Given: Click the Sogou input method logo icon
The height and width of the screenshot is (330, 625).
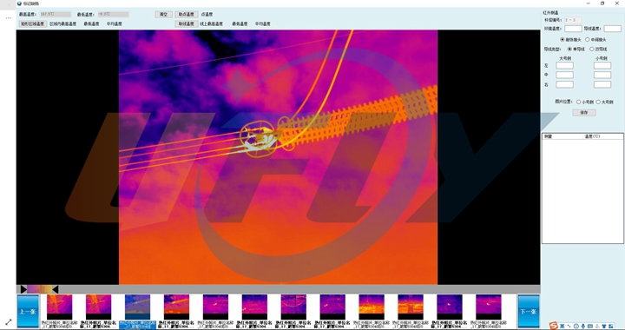Looking at the screenshot, I should point(553,326).
